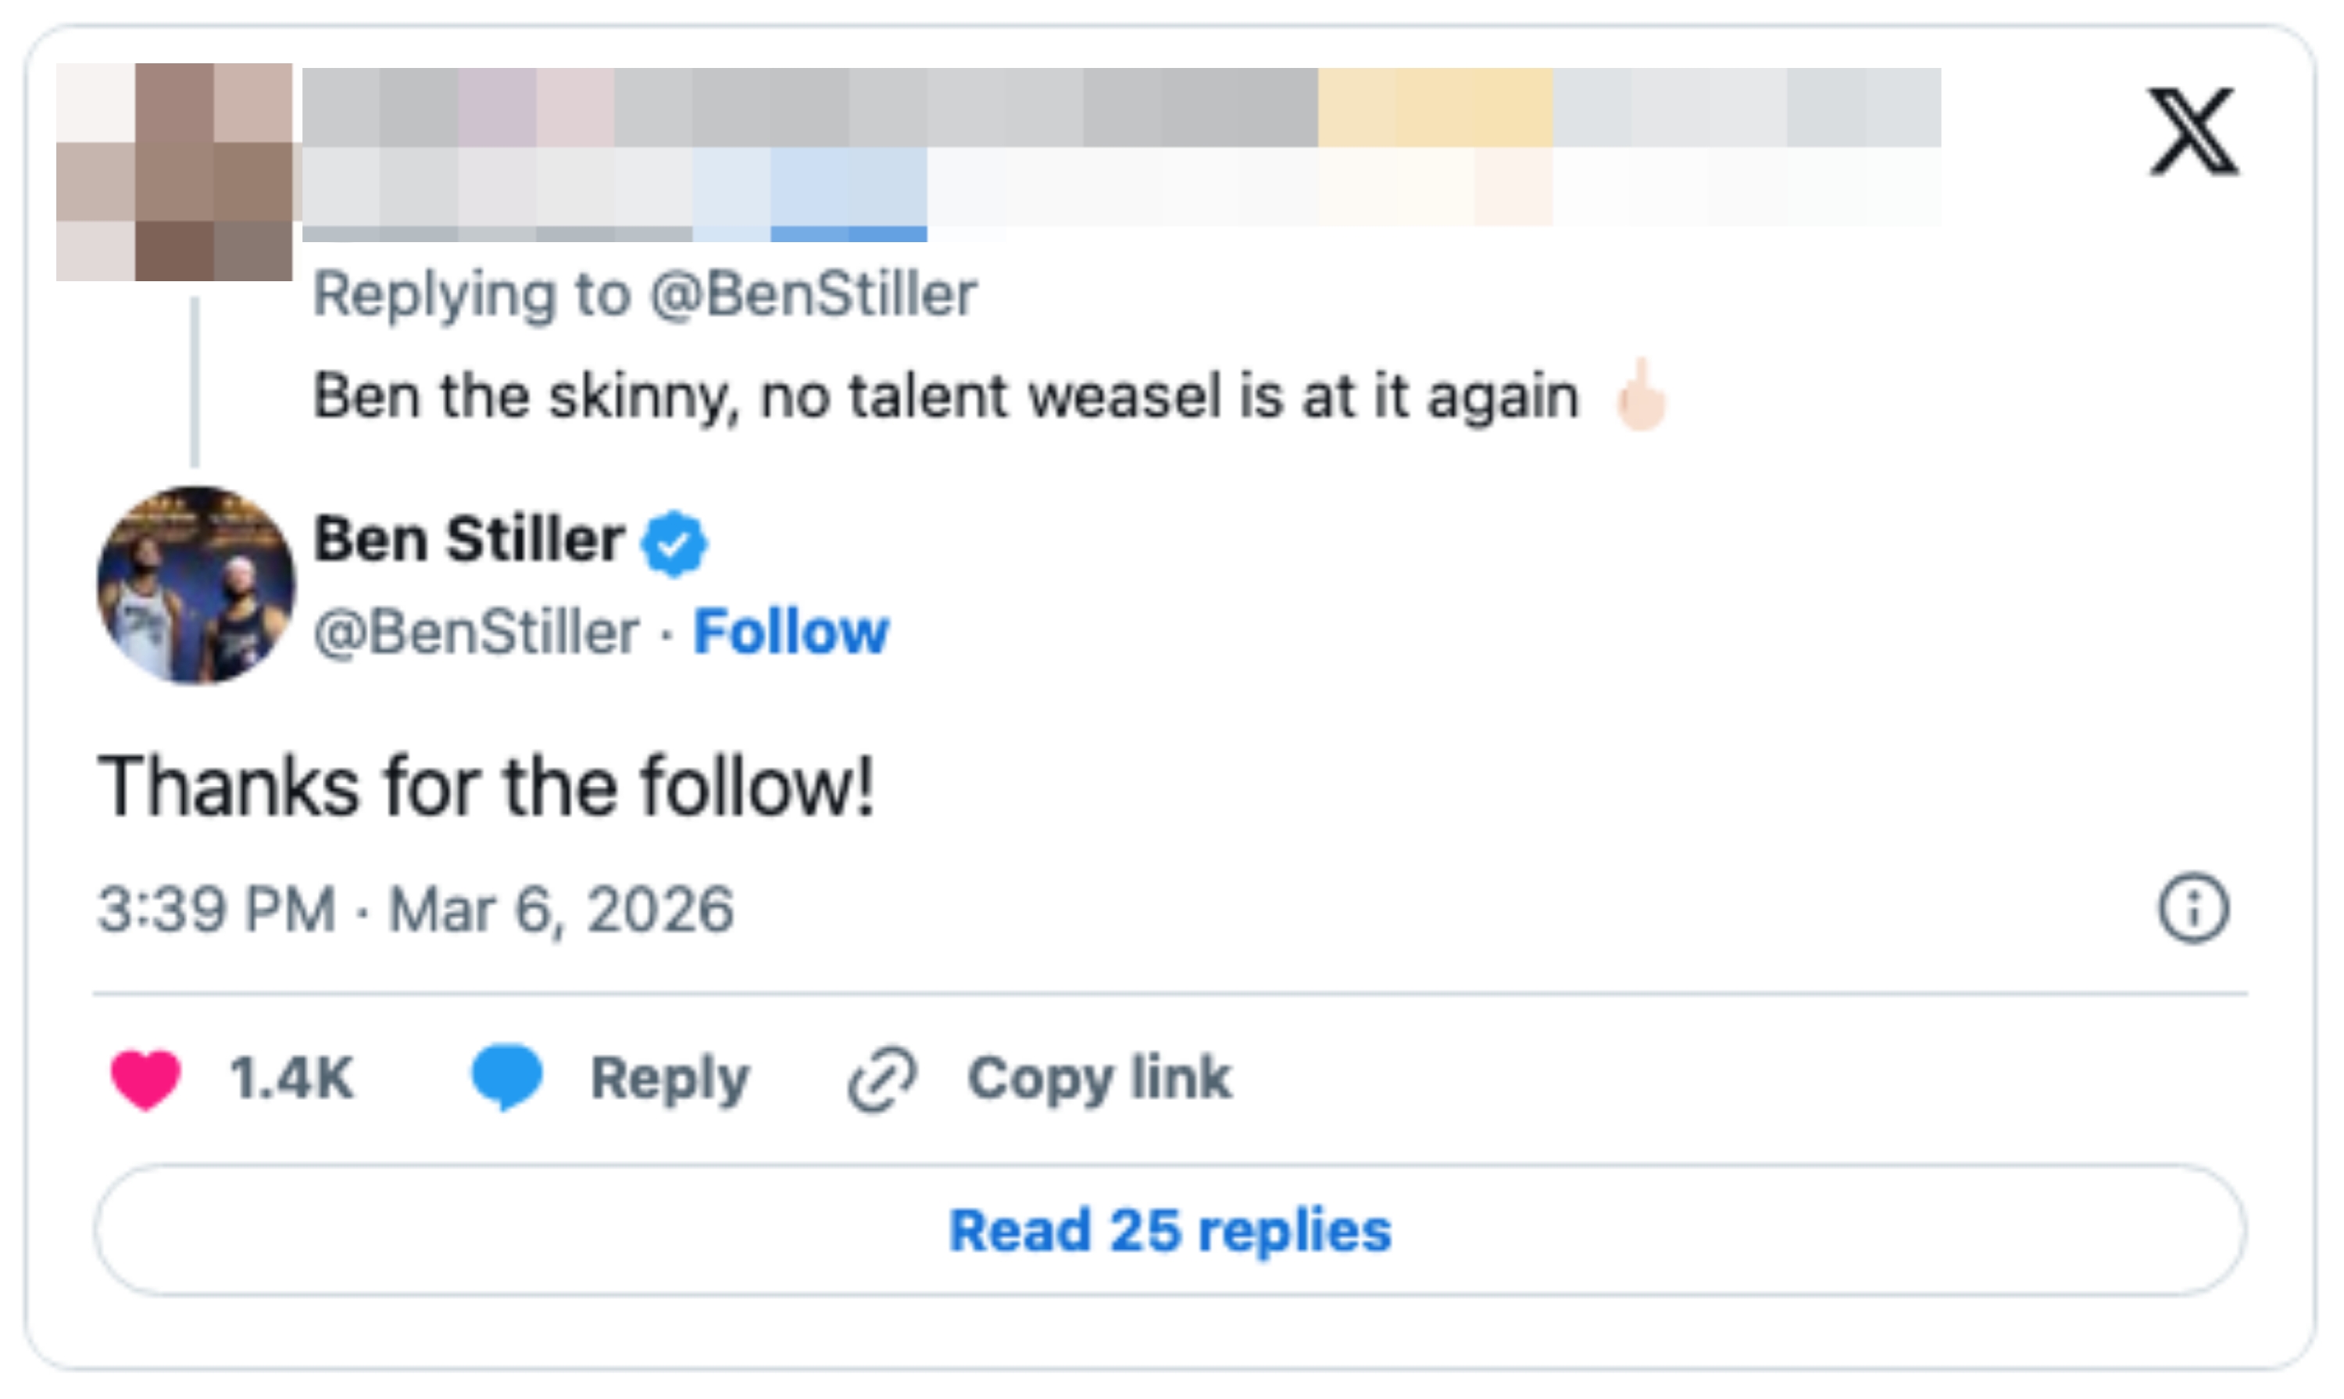Click the X logo in the corner
The height and width of the screenshot is (1399, 2344).
pos(2192,131)
